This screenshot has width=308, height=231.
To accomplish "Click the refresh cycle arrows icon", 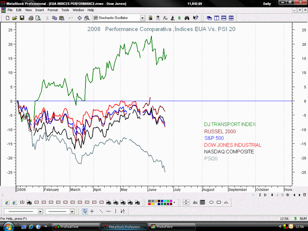I will pos(260,195).
